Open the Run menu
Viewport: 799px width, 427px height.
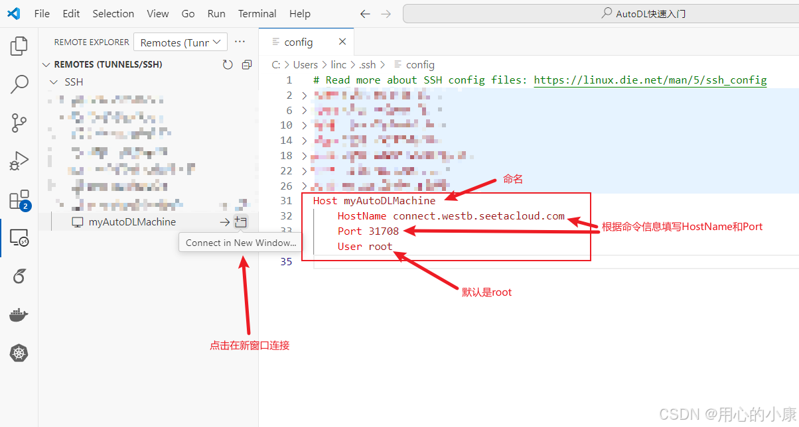pyautogui.click(x=216, y=13)
